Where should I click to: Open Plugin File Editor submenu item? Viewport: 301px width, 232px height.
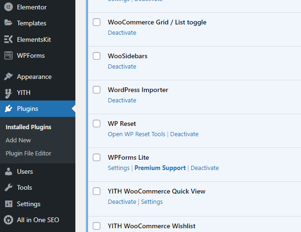[28, 153]
